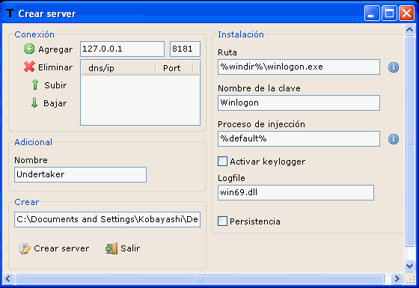Click the empty dns/ip list area
419x288 pixels.
(x=141, y=100)
